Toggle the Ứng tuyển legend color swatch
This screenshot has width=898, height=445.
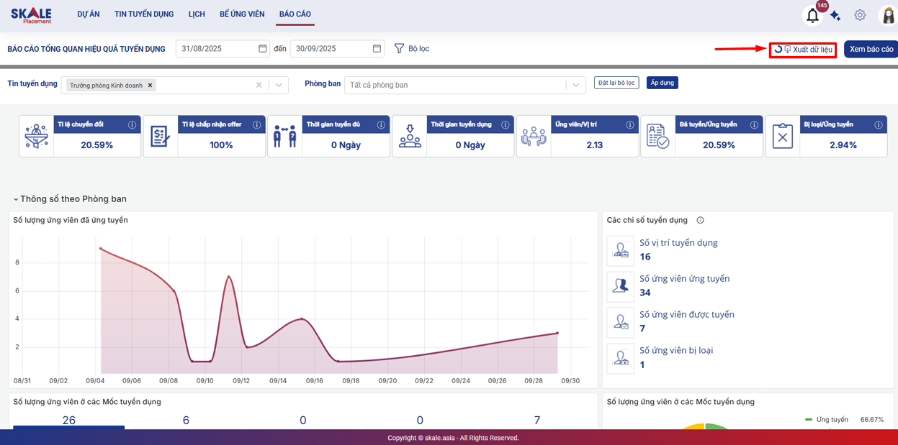[809, 420]
